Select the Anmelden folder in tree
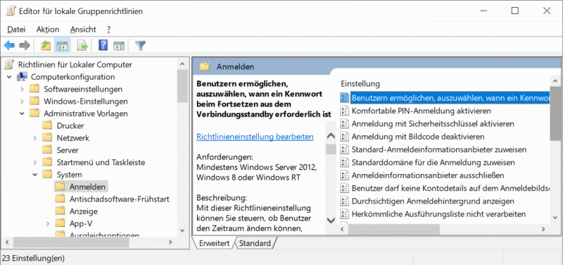The image size is (563, 265). click(87, 187)
